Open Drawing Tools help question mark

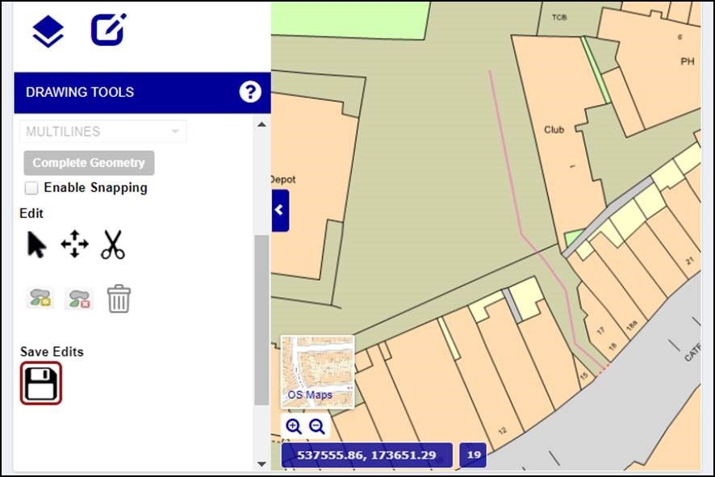(250, 92)
